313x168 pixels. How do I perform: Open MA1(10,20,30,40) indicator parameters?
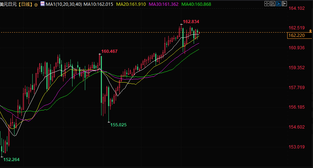(x=64, y=4)
